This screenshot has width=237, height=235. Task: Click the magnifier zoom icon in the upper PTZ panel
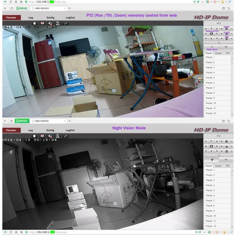[226, 29]
